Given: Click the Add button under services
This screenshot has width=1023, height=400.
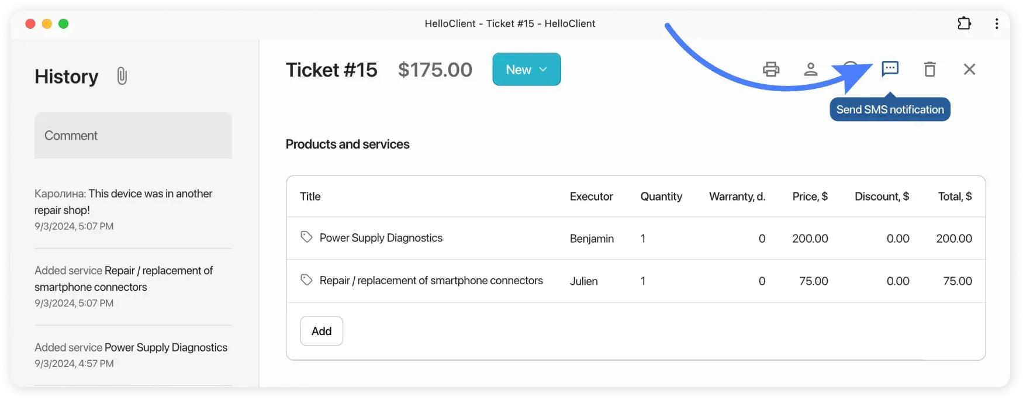Looking at the screenshot, I should point(321,331).
